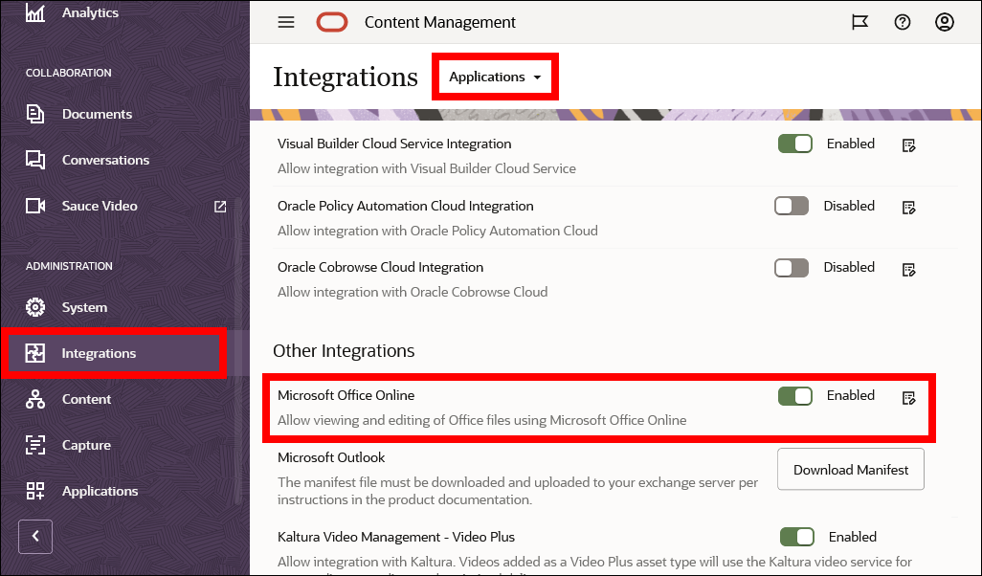Image resolution: width=982 pixels, height=576 pixels.
Task: Click the Sauce Video camera icon
Action: pos(35,206)
